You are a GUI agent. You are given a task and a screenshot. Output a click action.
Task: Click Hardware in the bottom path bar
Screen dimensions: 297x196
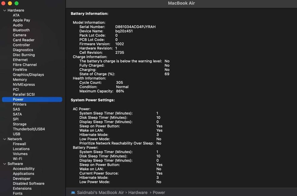(138, 192)
